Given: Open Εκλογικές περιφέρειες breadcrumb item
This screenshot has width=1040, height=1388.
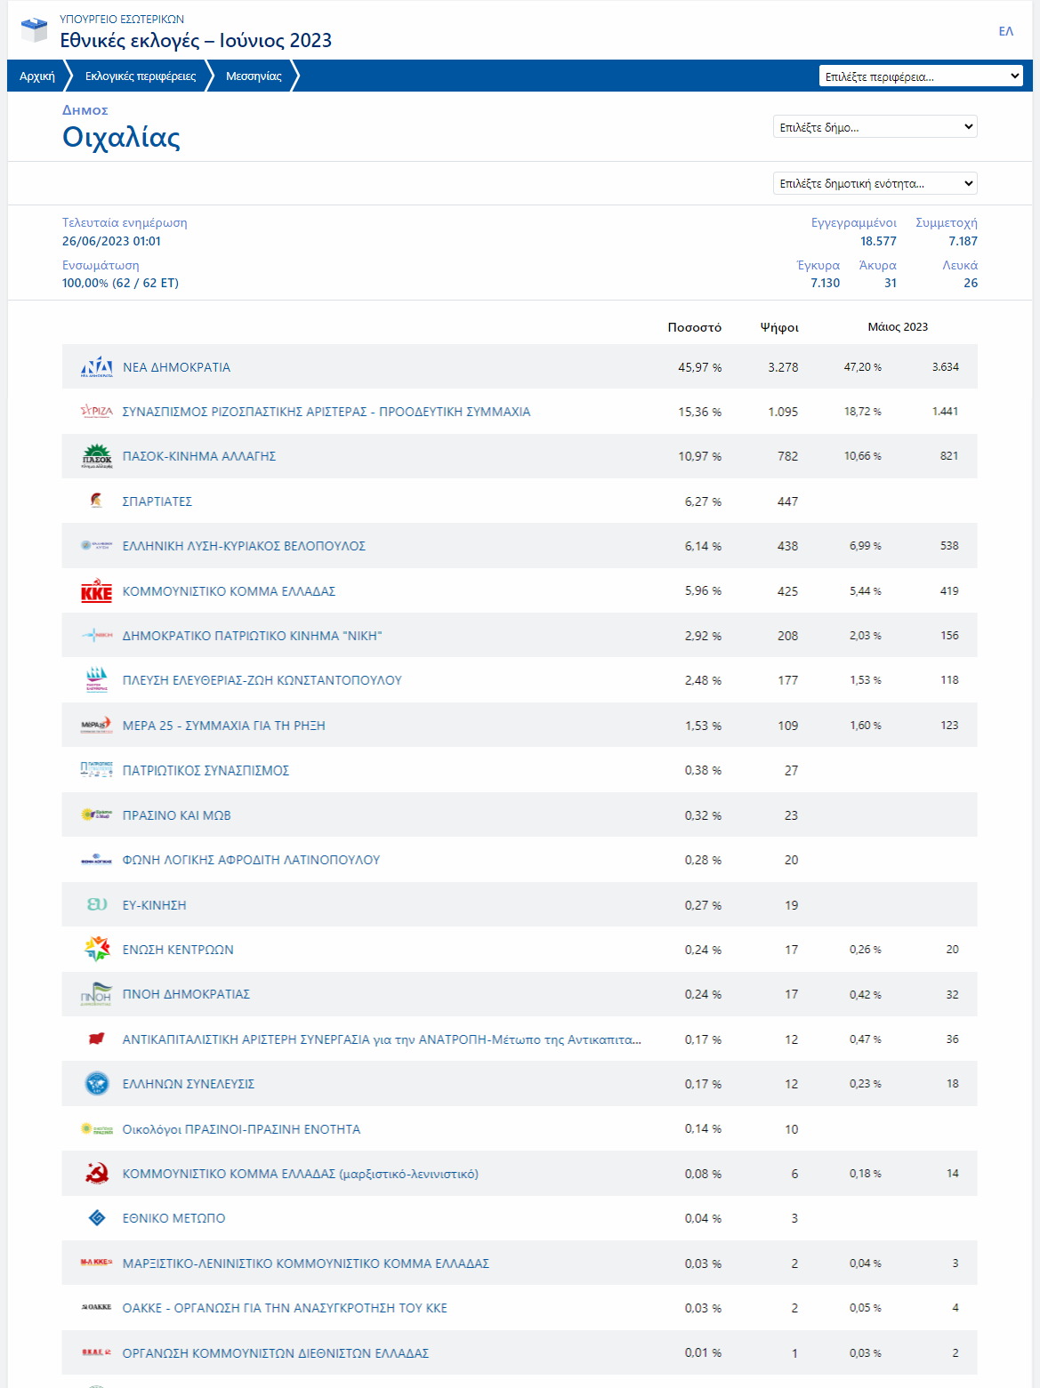Looking at the screenshot, I should click(x=141, y=76).
